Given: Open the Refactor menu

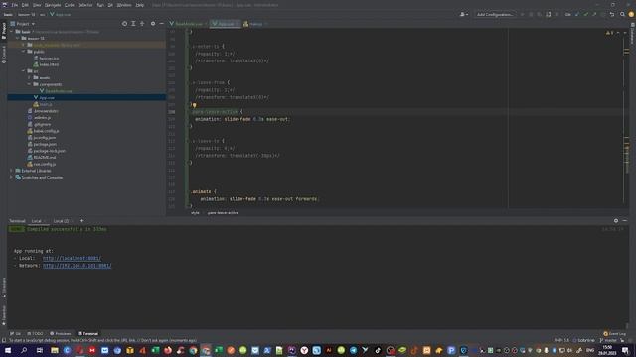Looking at the screenshot, I should tap(85, 5).
